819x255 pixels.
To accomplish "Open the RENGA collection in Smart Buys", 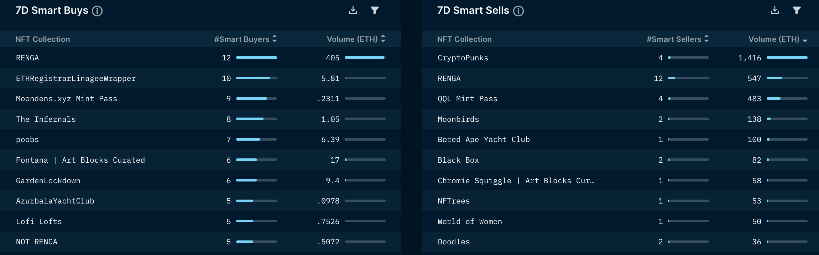I will (27, 58).
